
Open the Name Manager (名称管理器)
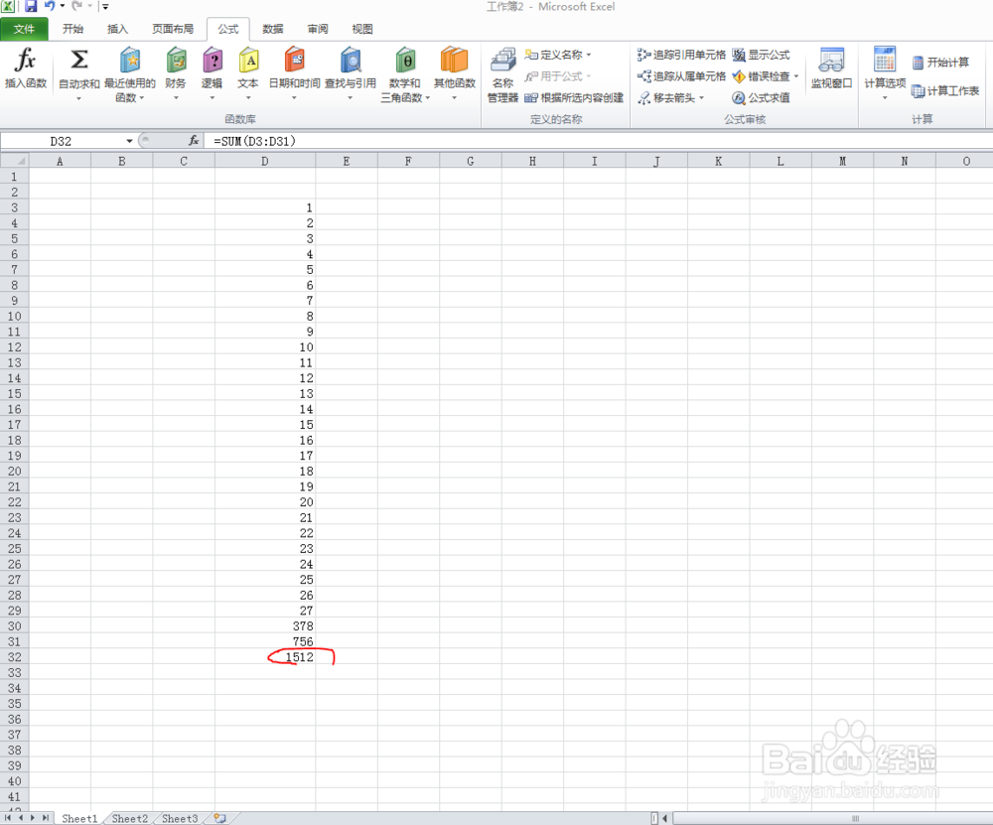pyautogui.click(x=502, y=74)
